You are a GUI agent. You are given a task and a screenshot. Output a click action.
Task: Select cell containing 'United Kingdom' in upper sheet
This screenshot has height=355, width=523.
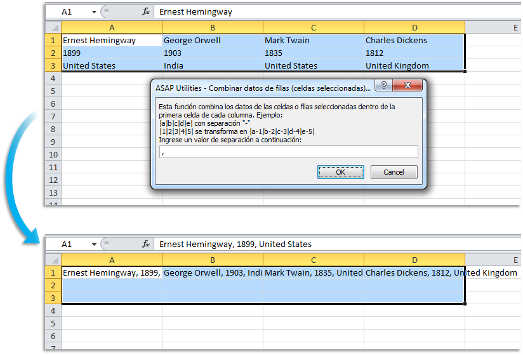coord(414,65)
